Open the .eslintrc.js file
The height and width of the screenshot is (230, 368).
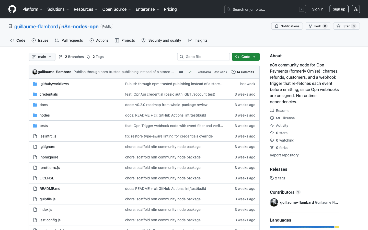click(x=48, y=136)
